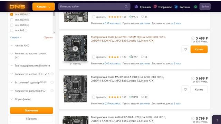Viewport: 221px width, 124px height.
Task: Click orange Купить for GIGABYTE H510M H
Action: click(x=199, y=49)
